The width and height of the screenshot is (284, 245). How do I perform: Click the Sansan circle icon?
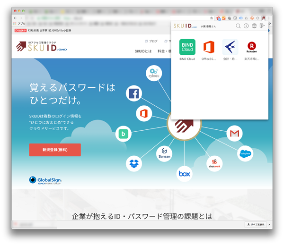164,153
